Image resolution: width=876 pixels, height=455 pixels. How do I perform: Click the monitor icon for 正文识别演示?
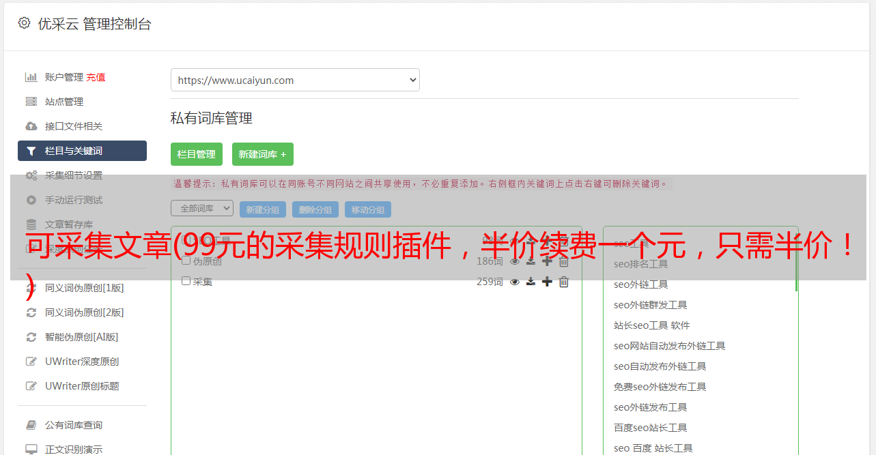click(31, 450)
